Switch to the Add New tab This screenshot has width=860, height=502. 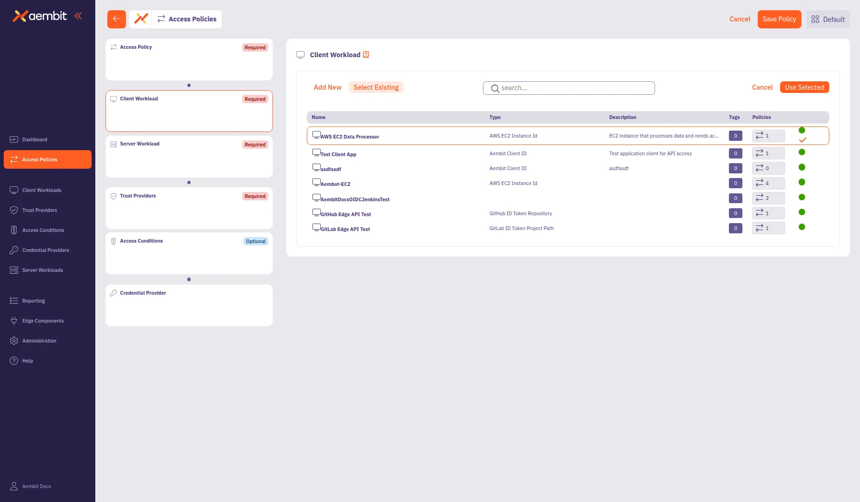click(x=327, y=87)
